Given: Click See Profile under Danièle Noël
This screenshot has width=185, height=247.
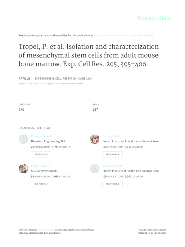Looking at the screenshot, I should tap(112, 154).
